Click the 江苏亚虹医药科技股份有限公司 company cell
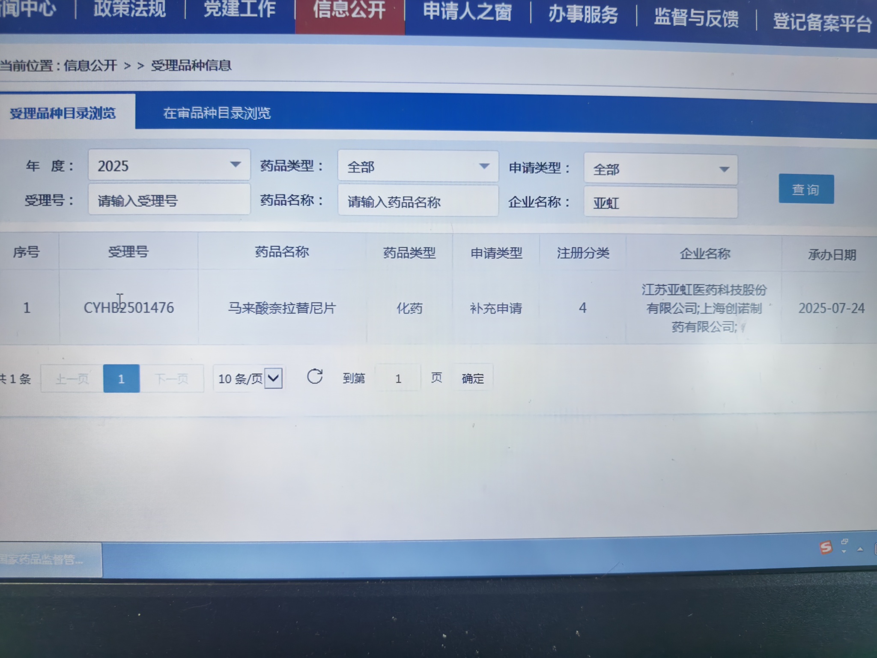The image size is (877, 658). 704,308
